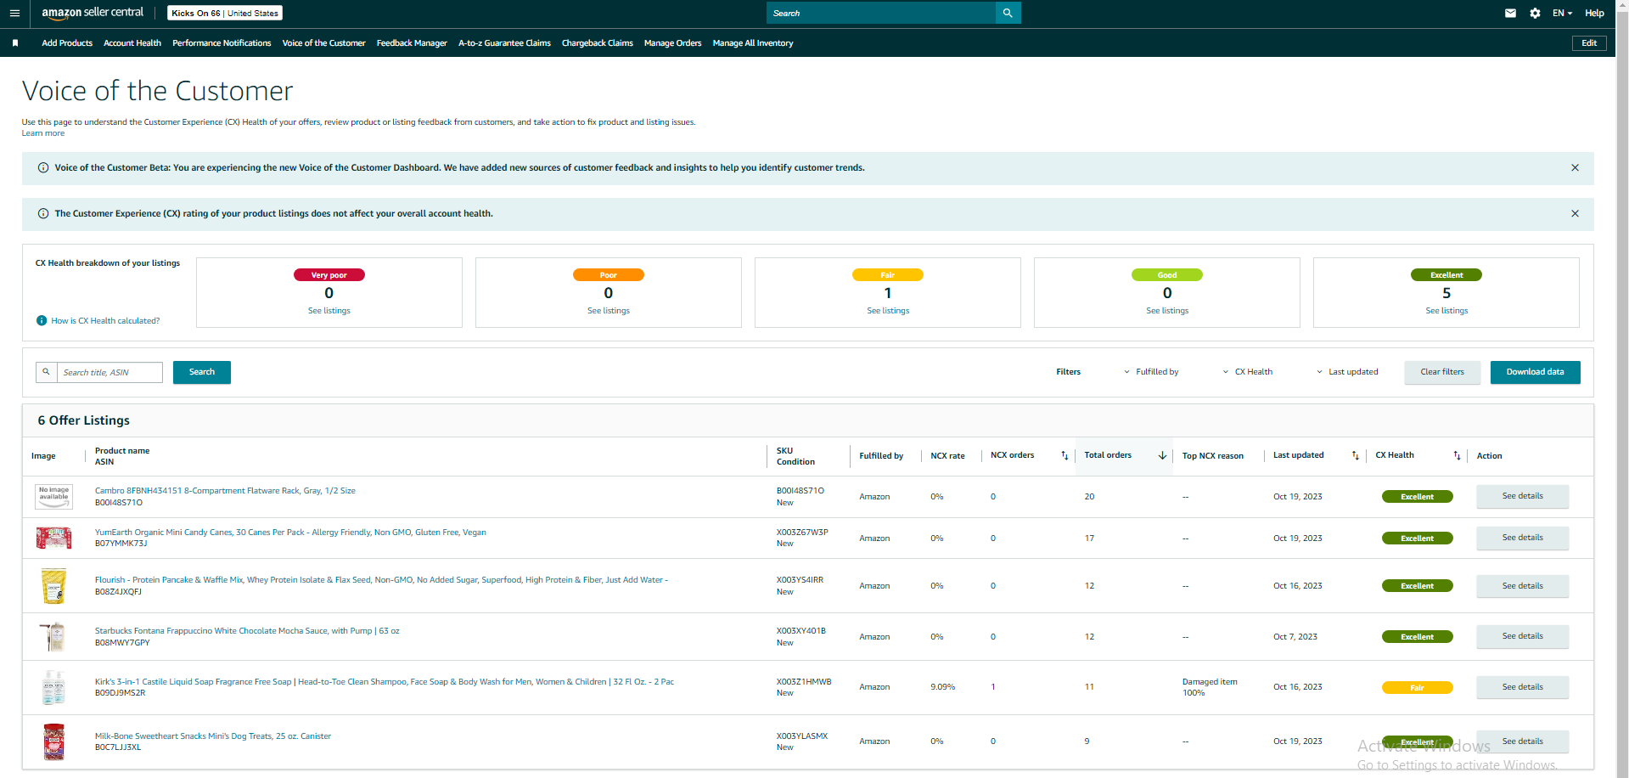
Task: Close the CX rating account health banner
Action: tap(1575, 214)
